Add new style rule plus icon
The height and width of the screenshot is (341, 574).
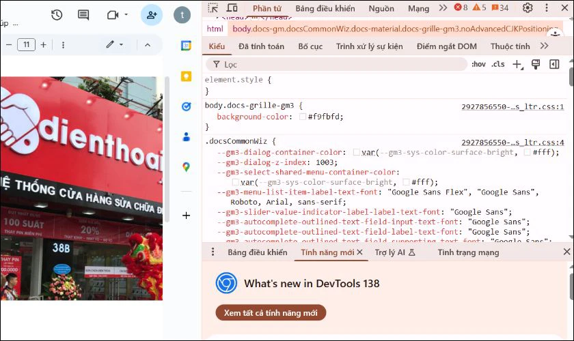point(517,65)
